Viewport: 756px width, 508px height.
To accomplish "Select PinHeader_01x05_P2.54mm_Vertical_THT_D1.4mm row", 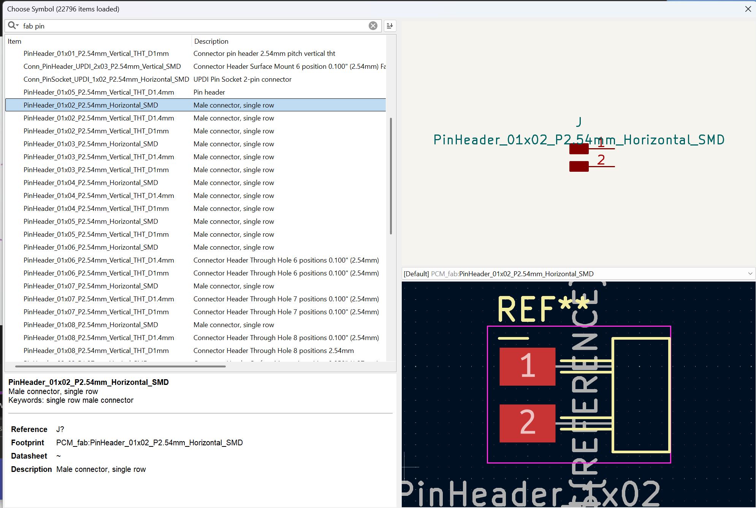I will coord(98,92).
